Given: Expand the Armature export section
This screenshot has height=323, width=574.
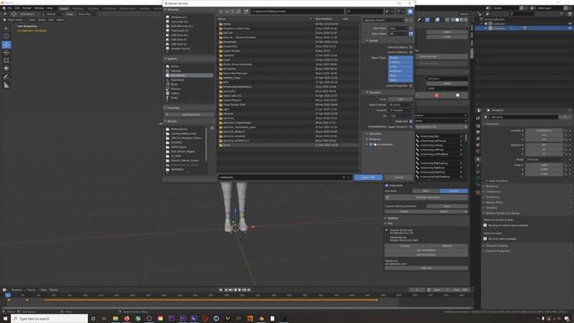Looking at the screenshot, I should pos(374,139).
